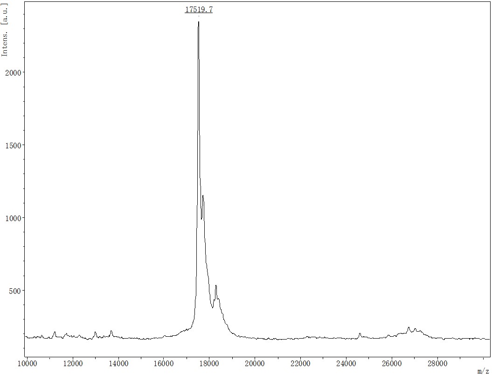Click the Intens. [a.u.] axis title

(x=4, y=29)
